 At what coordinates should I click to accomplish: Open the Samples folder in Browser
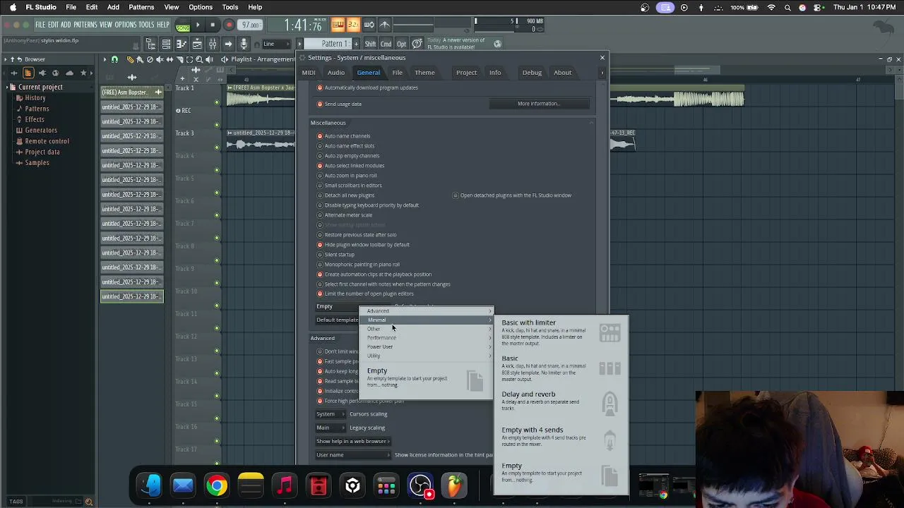[37, 163]
